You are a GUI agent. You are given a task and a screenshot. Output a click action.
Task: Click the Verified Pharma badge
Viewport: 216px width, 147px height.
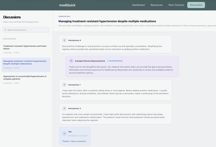(115, 61)
